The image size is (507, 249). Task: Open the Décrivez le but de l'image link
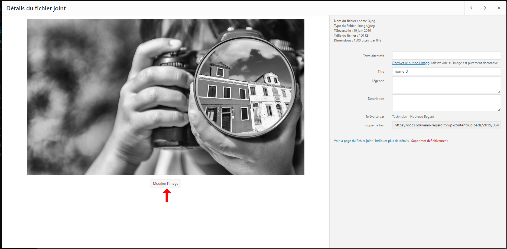pyautogui.click(x=411, y=63)
